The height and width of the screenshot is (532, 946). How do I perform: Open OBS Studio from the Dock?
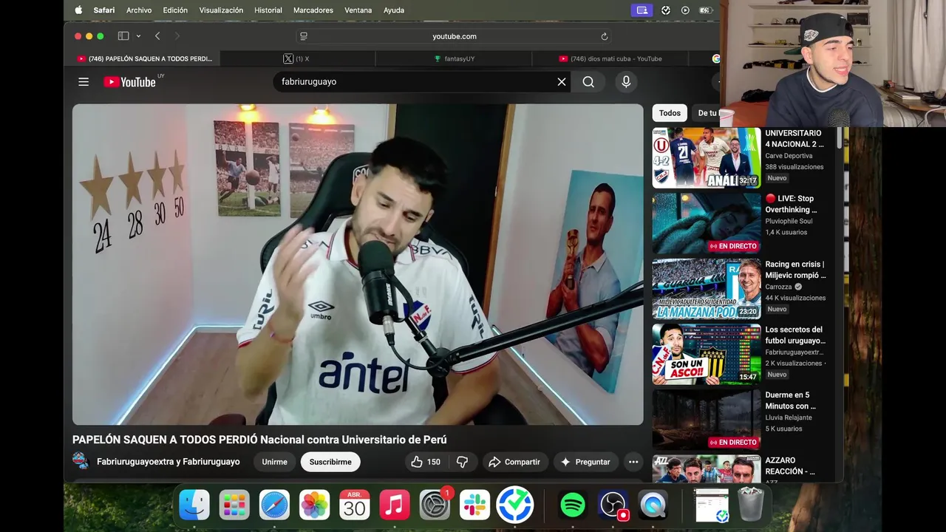613,505
